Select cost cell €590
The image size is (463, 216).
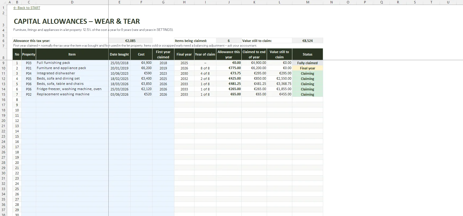pos(141,73)
